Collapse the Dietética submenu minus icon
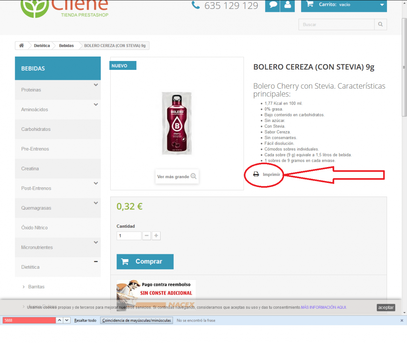407x343 pixels. (x=96, y=262)
